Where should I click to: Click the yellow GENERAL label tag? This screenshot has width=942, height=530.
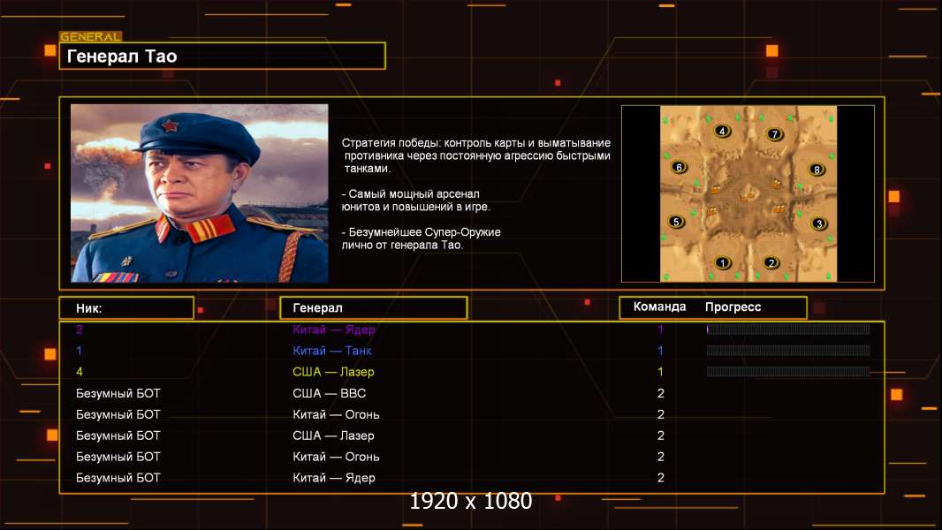coord(91,36)
